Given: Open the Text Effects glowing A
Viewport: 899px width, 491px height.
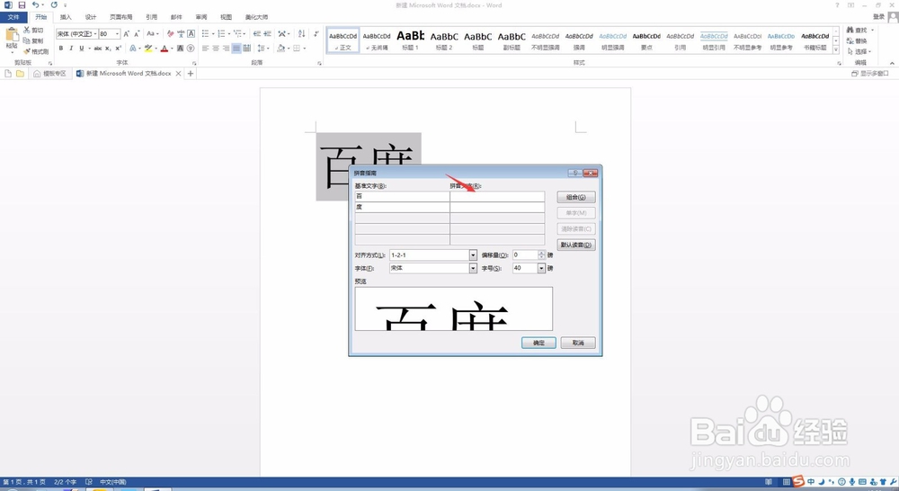Looking at the screenshot, I should [x=132, y=49].
